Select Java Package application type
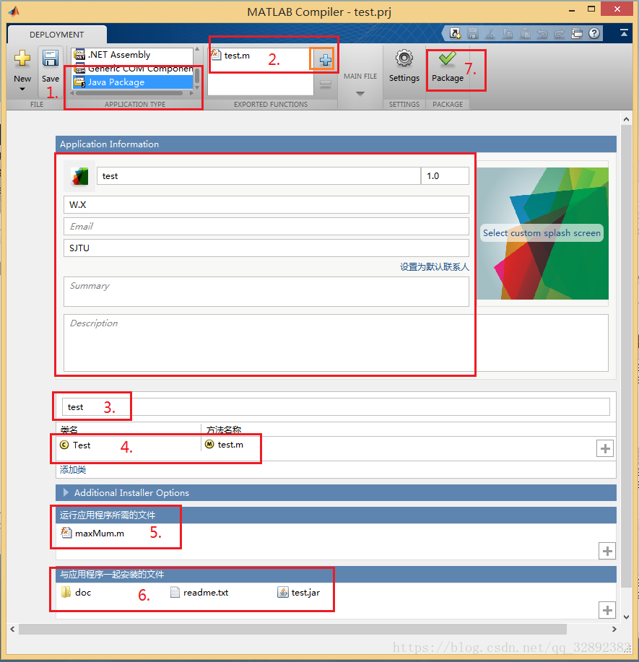Screen dimensions: 639x662 point(133,82)
